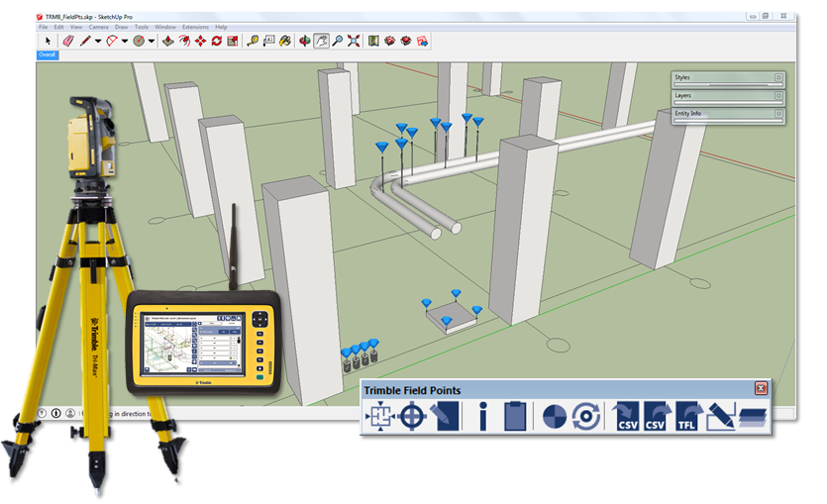Choose the Orbit camera tool
Viewport: 827px width, 504px height.
[x=305, y=42]
